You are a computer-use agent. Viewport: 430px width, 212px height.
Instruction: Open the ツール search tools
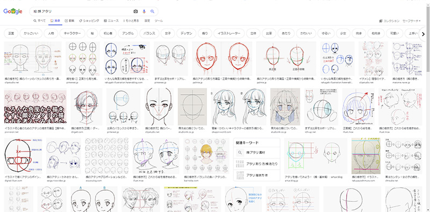pyautogui.click(x=159, y=21)
